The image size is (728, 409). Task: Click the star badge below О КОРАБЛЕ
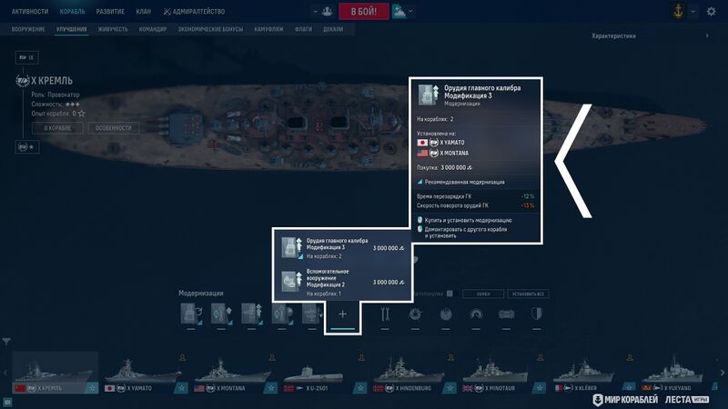(27, 147)
